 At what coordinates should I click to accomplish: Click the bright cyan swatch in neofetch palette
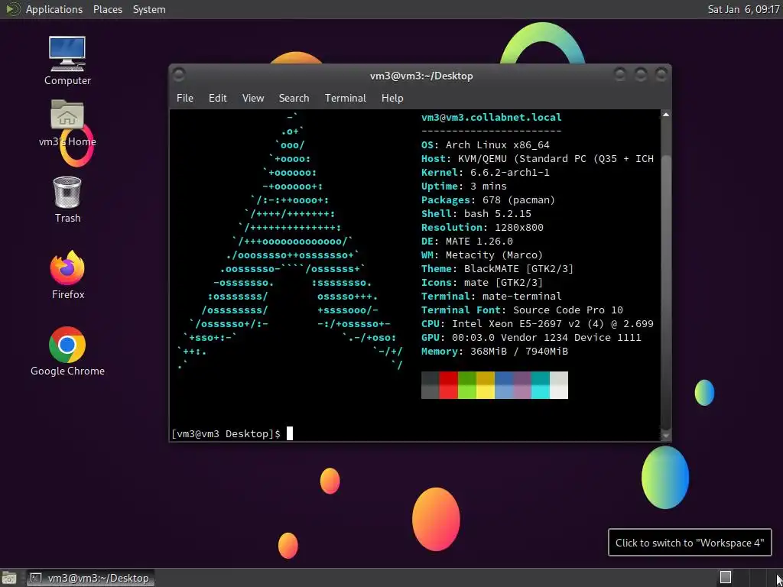[x=541, y=392]
